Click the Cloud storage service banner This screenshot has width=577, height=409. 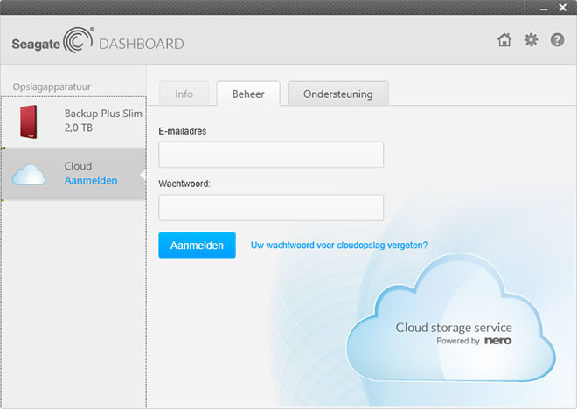coord(454,328)
